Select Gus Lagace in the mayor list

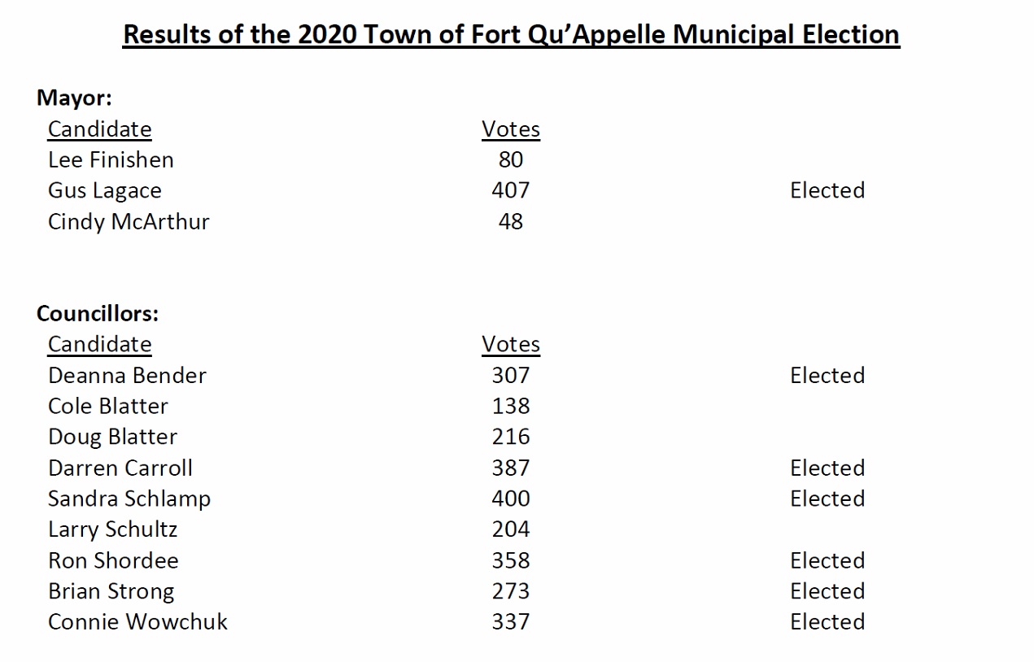pos(105,190)
